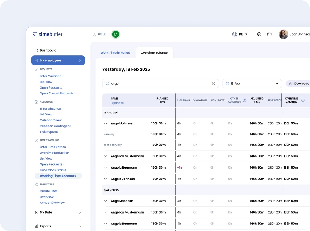Click the Overtime Balance help icon

pyautogui.click(x=303, y=100)
